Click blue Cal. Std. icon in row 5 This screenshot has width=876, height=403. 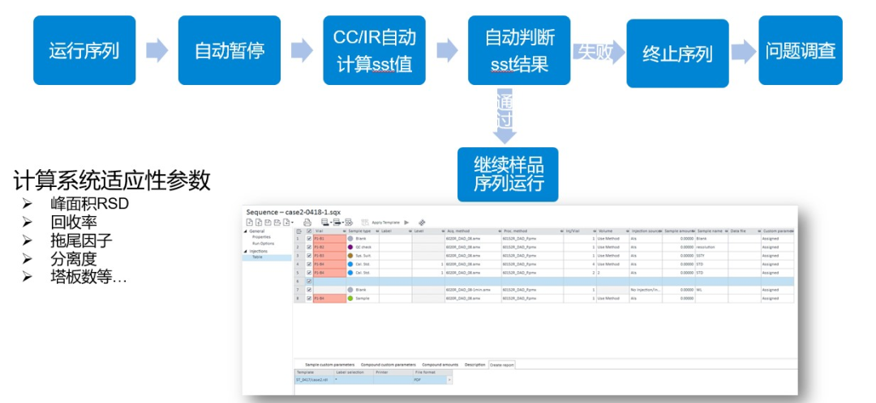click(x=350, y=273)
